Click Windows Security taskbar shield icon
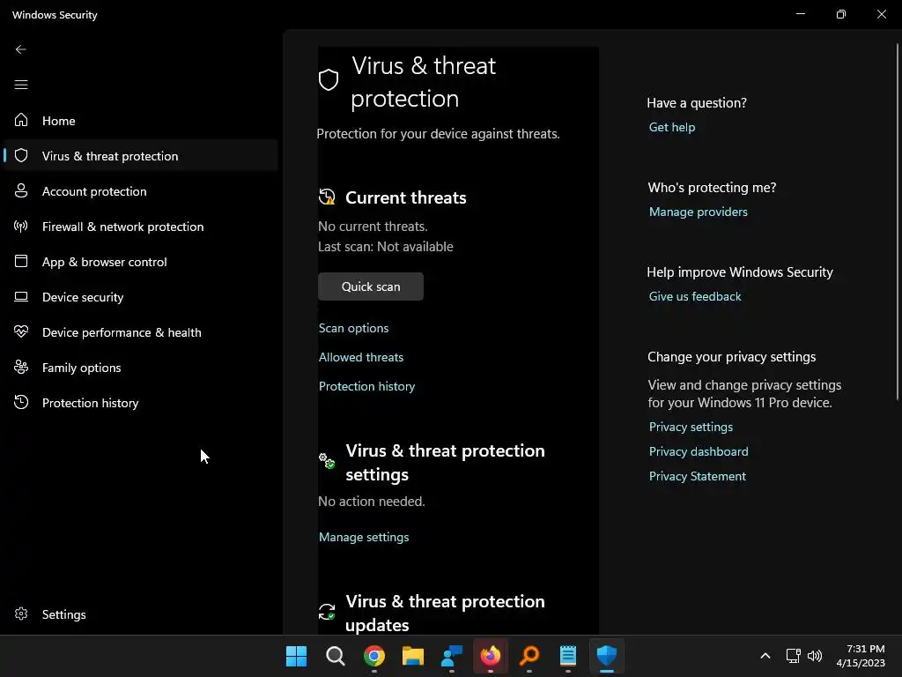Viewport: 902px width, 677px height. [607, 656]
